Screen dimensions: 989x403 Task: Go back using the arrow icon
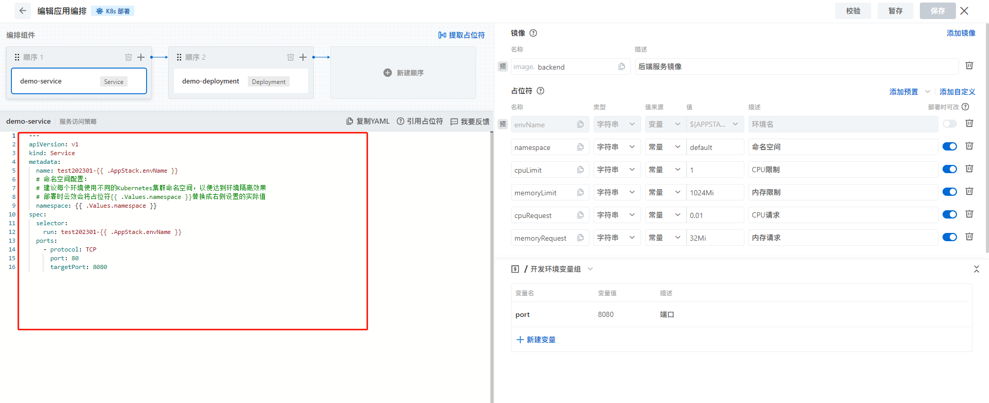pyautogui.click(x=23, y=11)
